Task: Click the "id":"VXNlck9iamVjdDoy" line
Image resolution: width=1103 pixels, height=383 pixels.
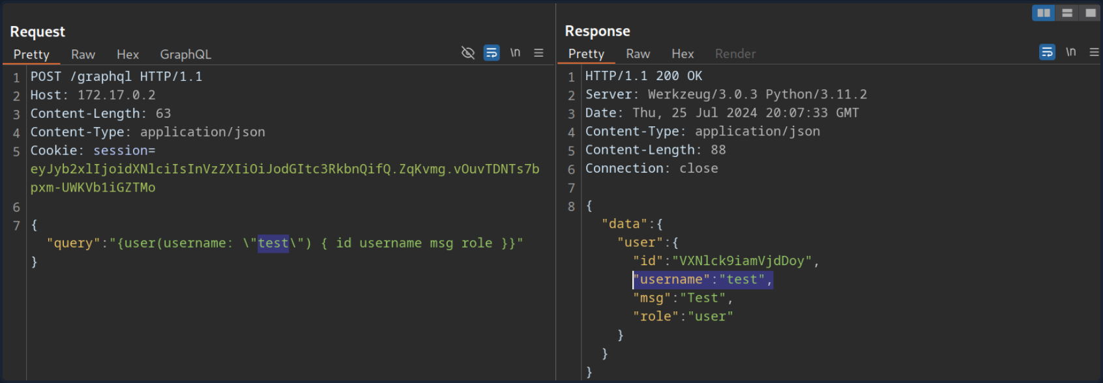Action: point(726,261)
